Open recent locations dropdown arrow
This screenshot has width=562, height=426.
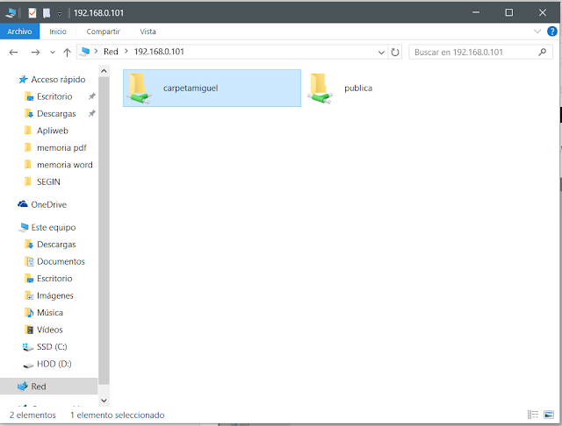(53, 53)
